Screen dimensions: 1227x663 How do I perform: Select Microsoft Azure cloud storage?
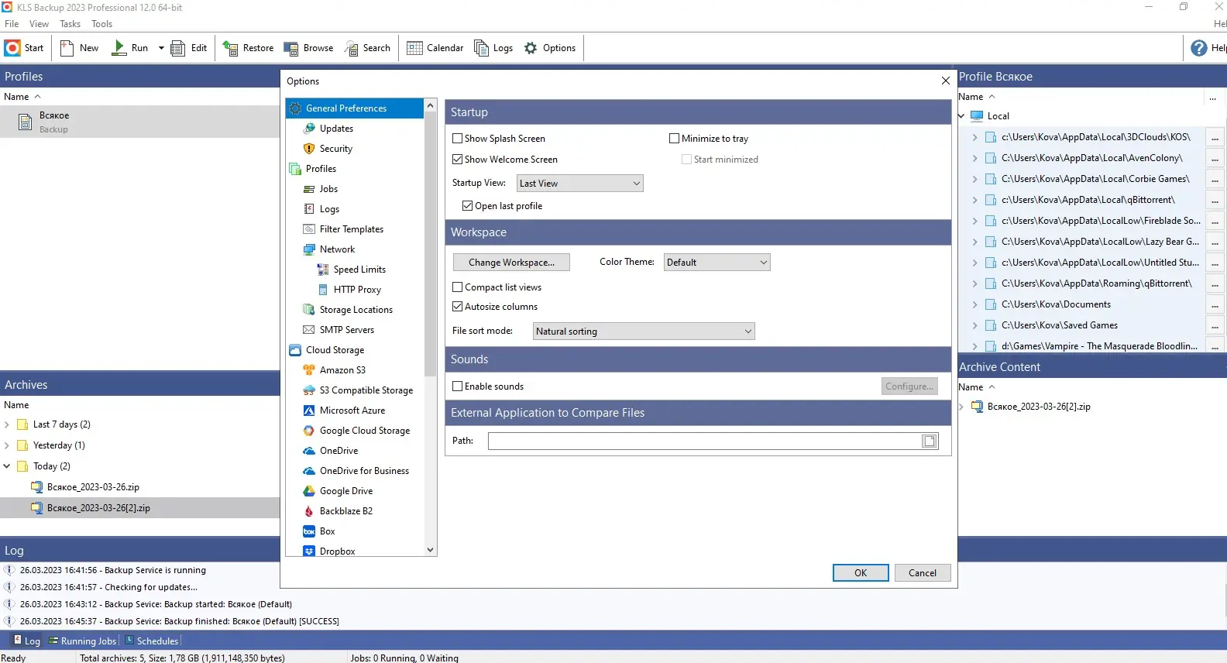[352, 411]
